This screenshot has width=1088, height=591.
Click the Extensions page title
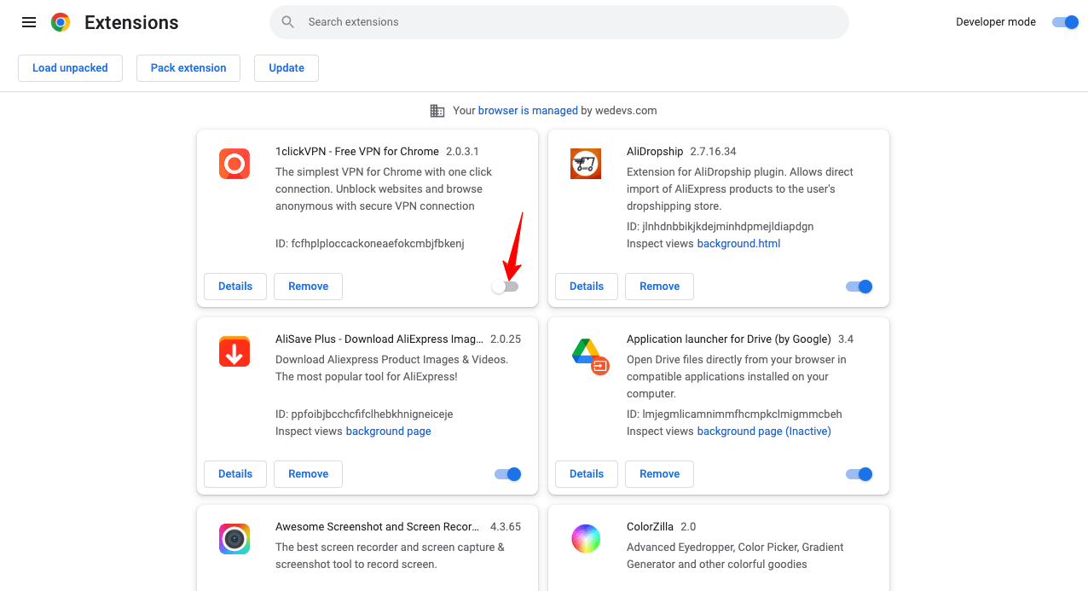pyautogui.click(x=131, y=23)
